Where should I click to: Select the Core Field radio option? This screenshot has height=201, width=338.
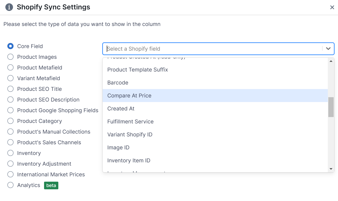pos(10,46)
